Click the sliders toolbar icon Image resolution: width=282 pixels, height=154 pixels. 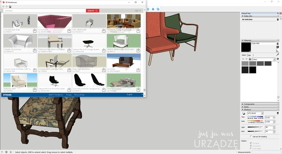coord(148,9)
